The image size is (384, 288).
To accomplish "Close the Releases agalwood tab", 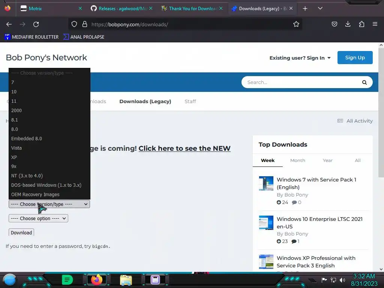I will [151, 8].
